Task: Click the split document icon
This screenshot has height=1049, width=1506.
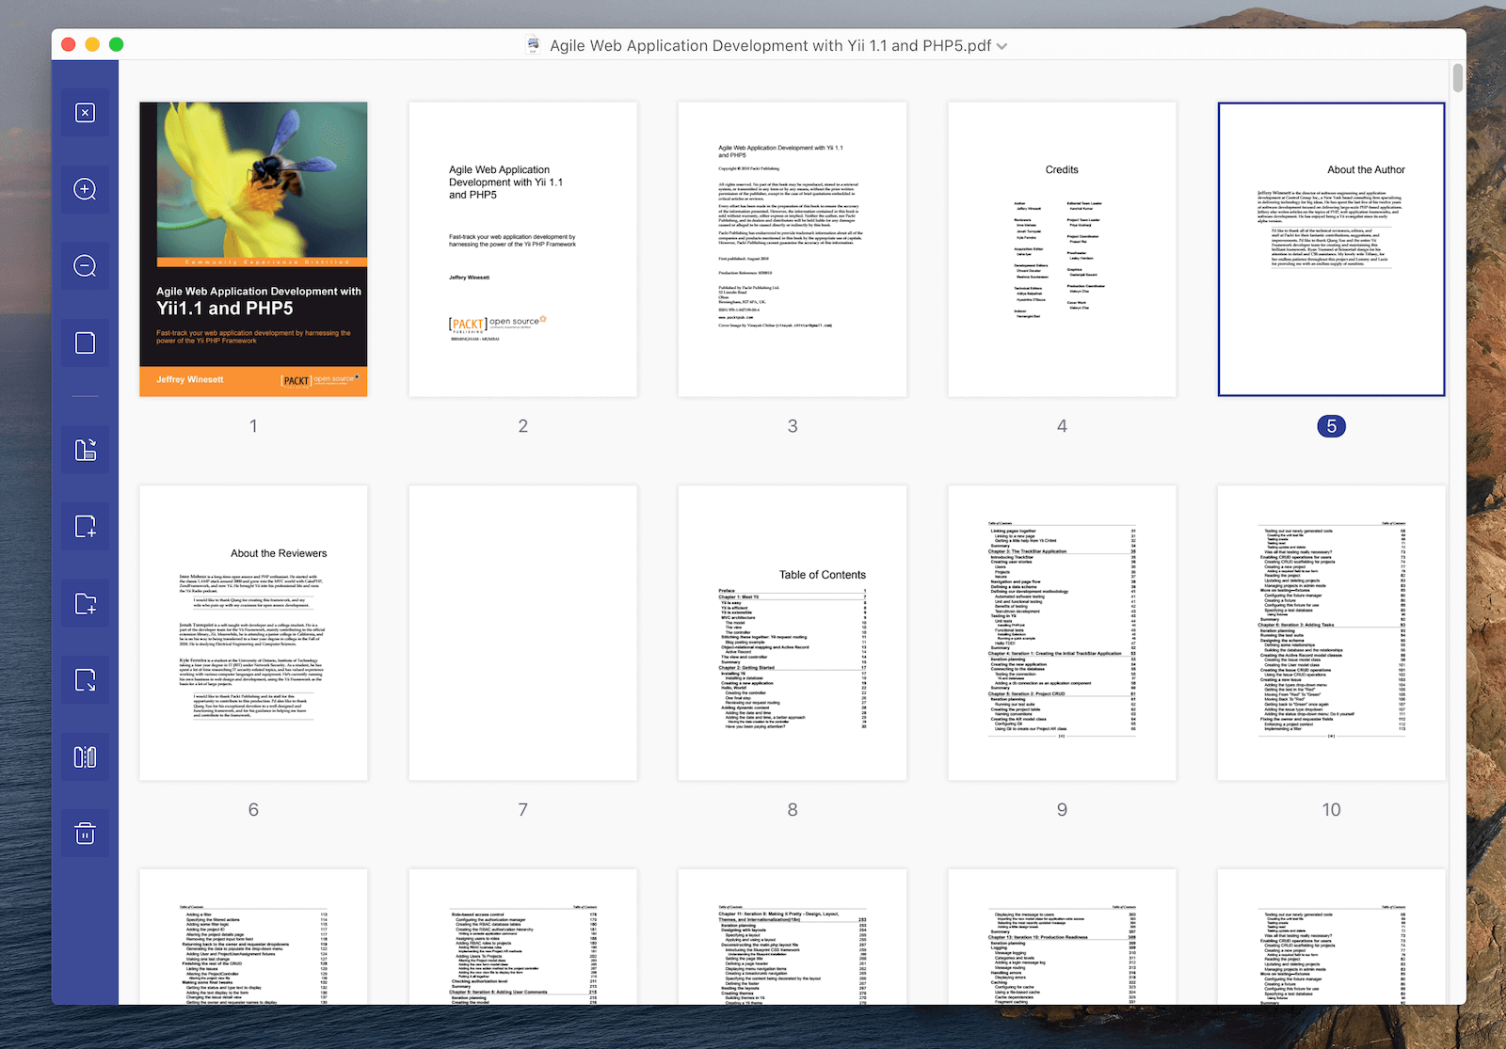Action: point(85,757)
